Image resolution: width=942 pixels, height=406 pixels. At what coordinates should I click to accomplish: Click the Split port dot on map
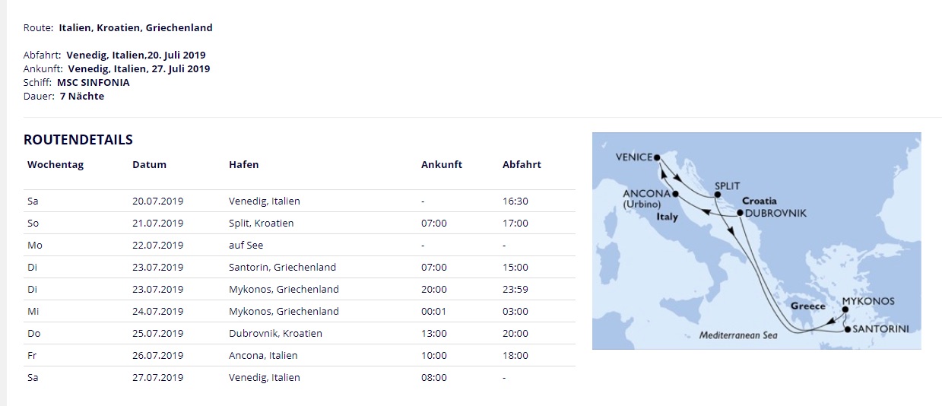pos(717,196)
